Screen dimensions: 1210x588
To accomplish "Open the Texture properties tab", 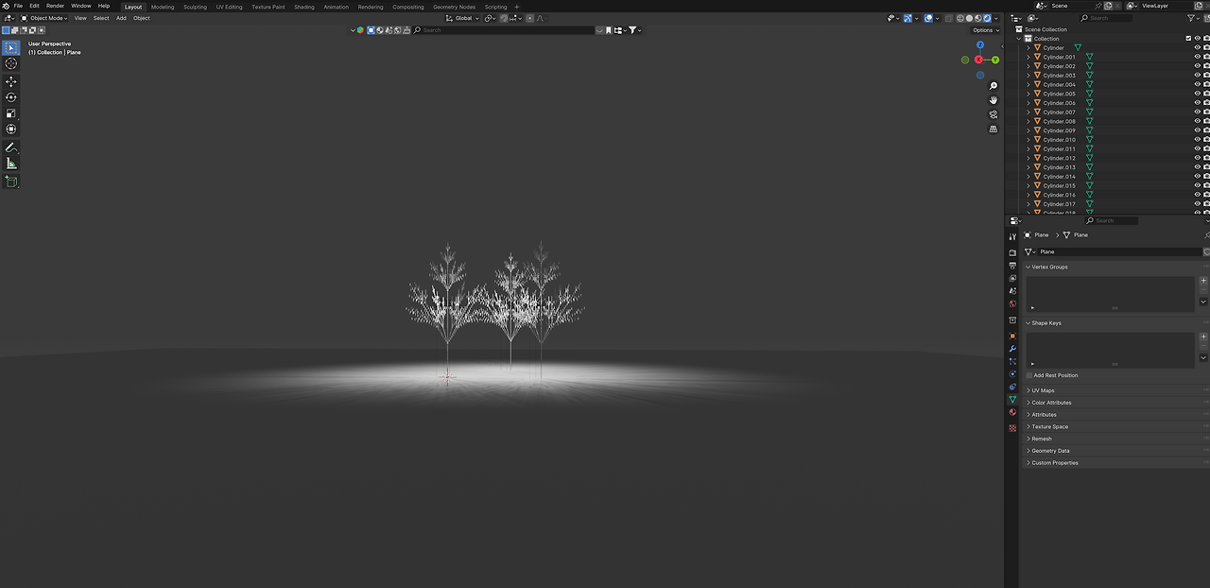I will click(1012, 428).
